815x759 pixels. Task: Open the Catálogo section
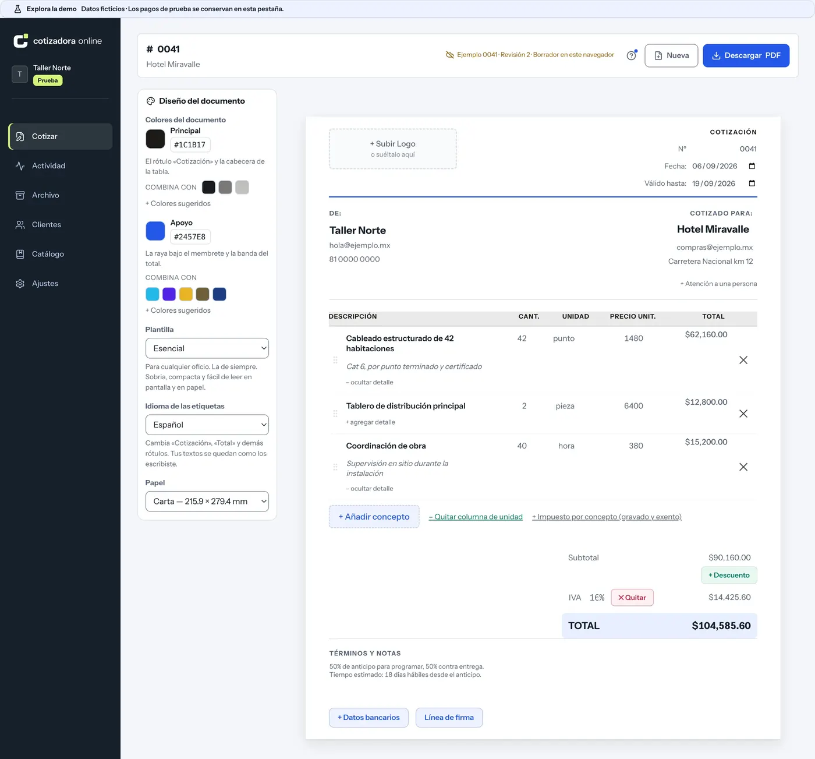[x=61, y=254]
